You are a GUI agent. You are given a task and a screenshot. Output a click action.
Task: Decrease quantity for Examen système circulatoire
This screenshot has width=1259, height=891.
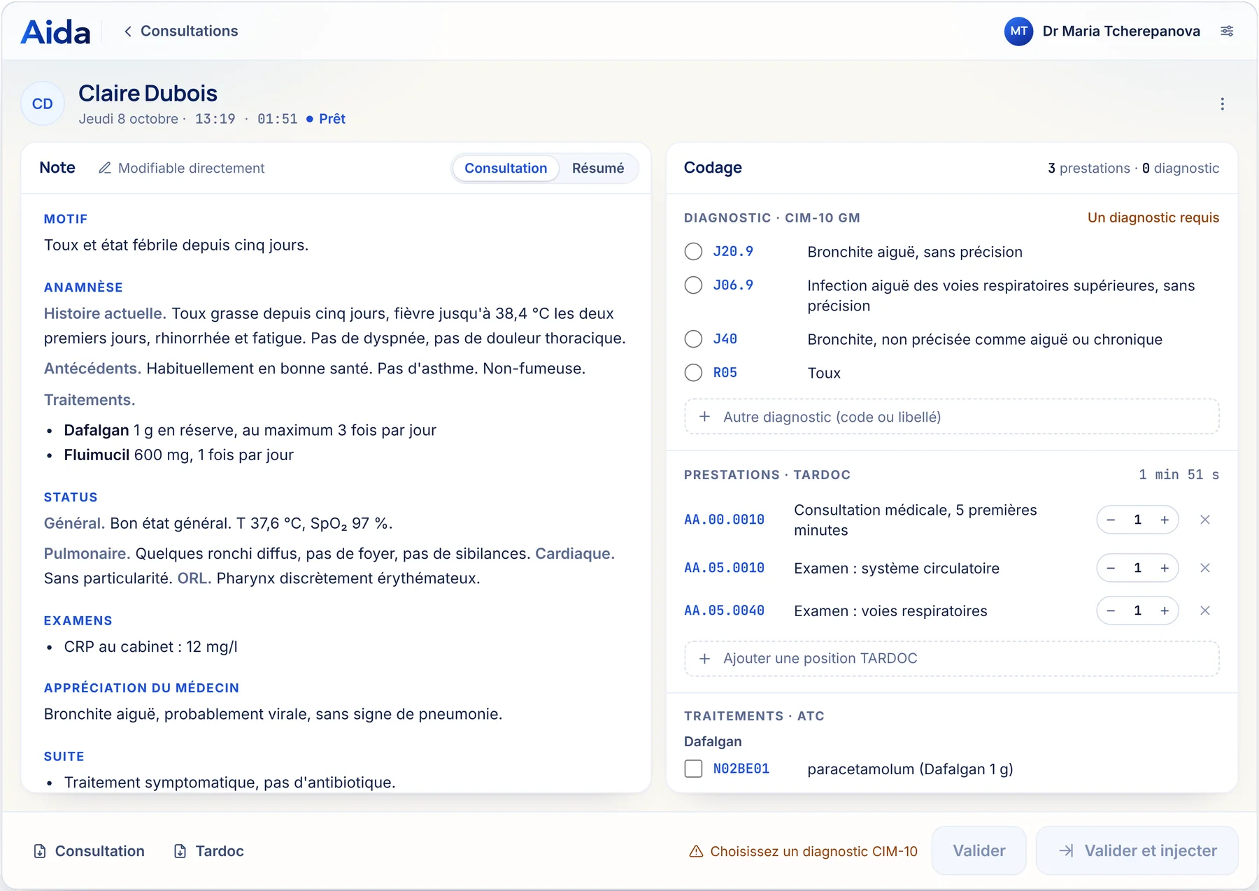click(1111, 568)
